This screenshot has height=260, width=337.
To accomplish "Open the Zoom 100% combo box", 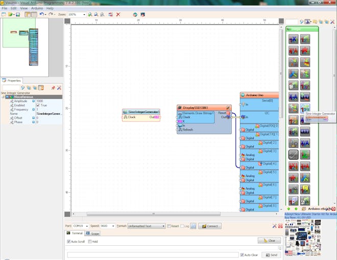I will (77, 14).
